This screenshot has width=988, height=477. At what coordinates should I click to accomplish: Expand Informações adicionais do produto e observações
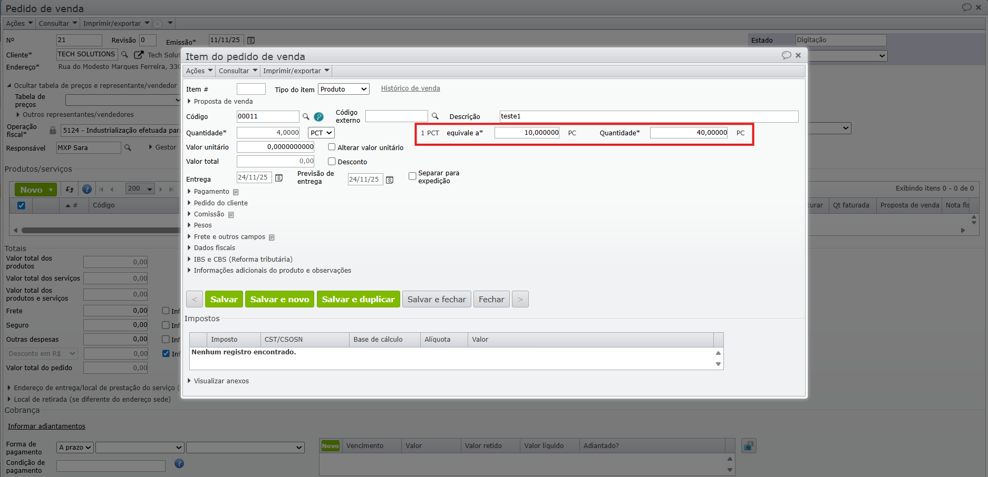tap(269, 271)
